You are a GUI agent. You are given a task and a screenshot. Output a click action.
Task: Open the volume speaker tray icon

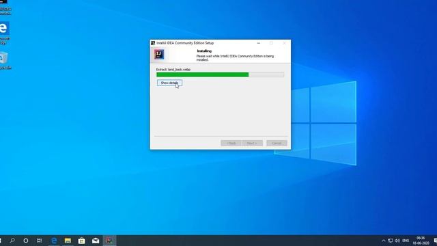pyautogui.click(x=397, y=241)
